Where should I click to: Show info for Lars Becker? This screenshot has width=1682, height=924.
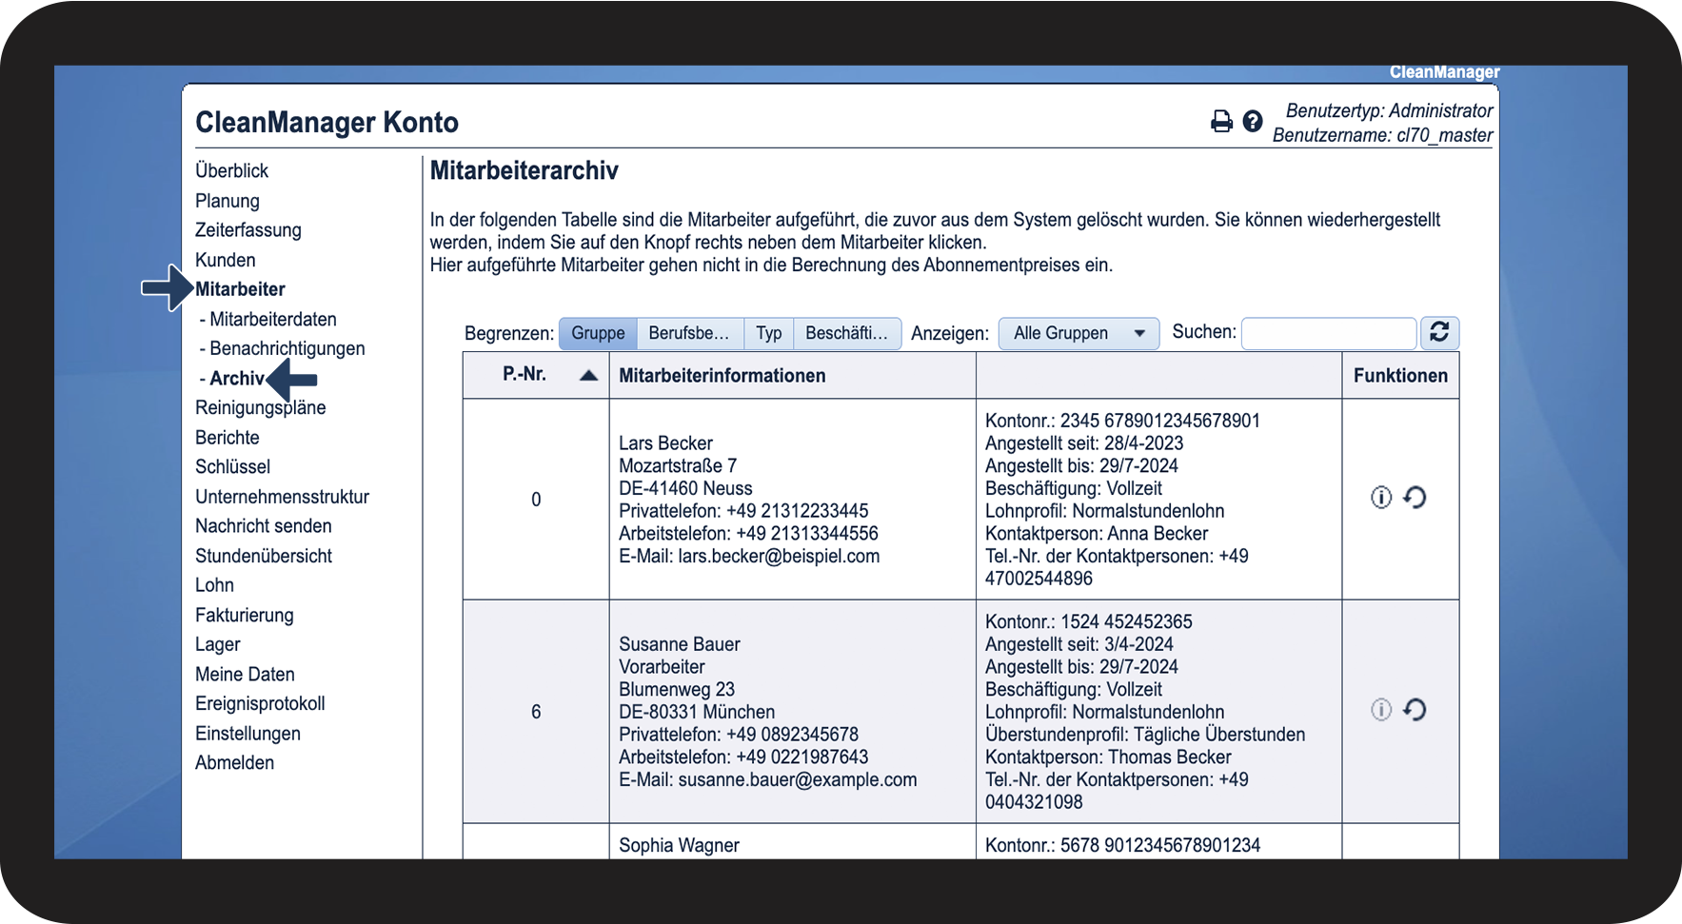[1381, 497]
